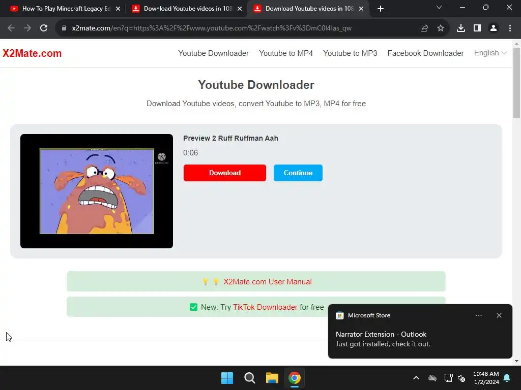Open X2Mate.com User Manual link
The height and width of the screenshot is (390, 521).
coord(268,281)
